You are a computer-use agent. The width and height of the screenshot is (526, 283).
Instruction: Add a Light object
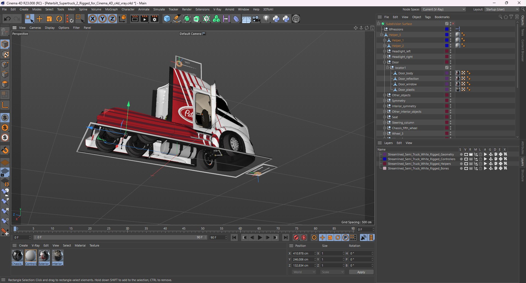(266, 19)
